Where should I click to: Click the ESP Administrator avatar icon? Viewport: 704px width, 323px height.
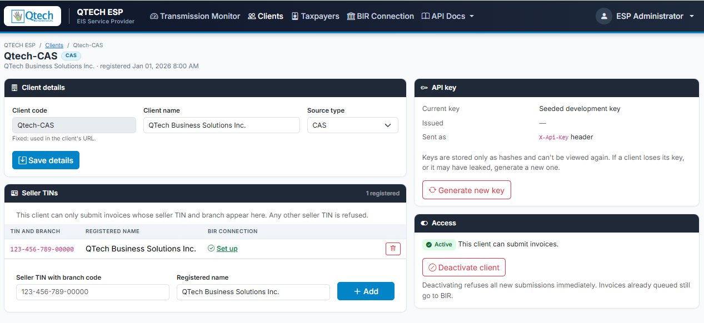(x=603, y=16)
